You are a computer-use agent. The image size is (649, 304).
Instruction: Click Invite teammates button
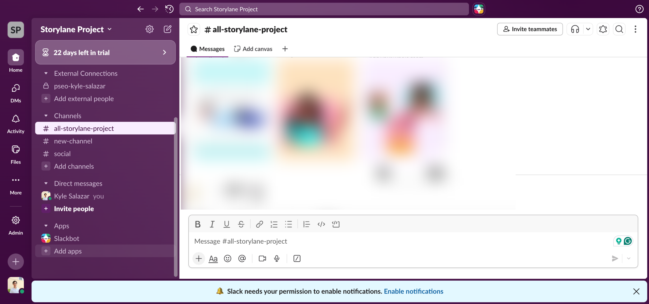coord(530,29)
